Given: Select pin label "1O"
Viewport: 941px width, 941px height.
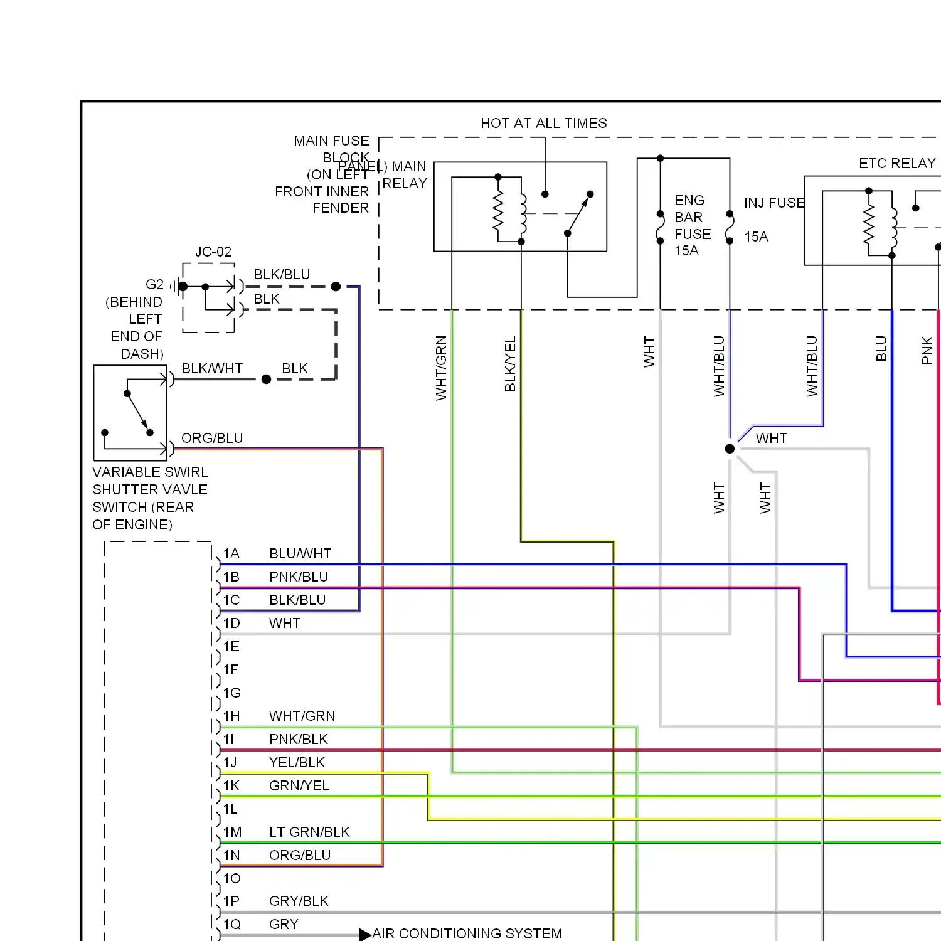Looking at the screenshot, I should tap(232, 878).
